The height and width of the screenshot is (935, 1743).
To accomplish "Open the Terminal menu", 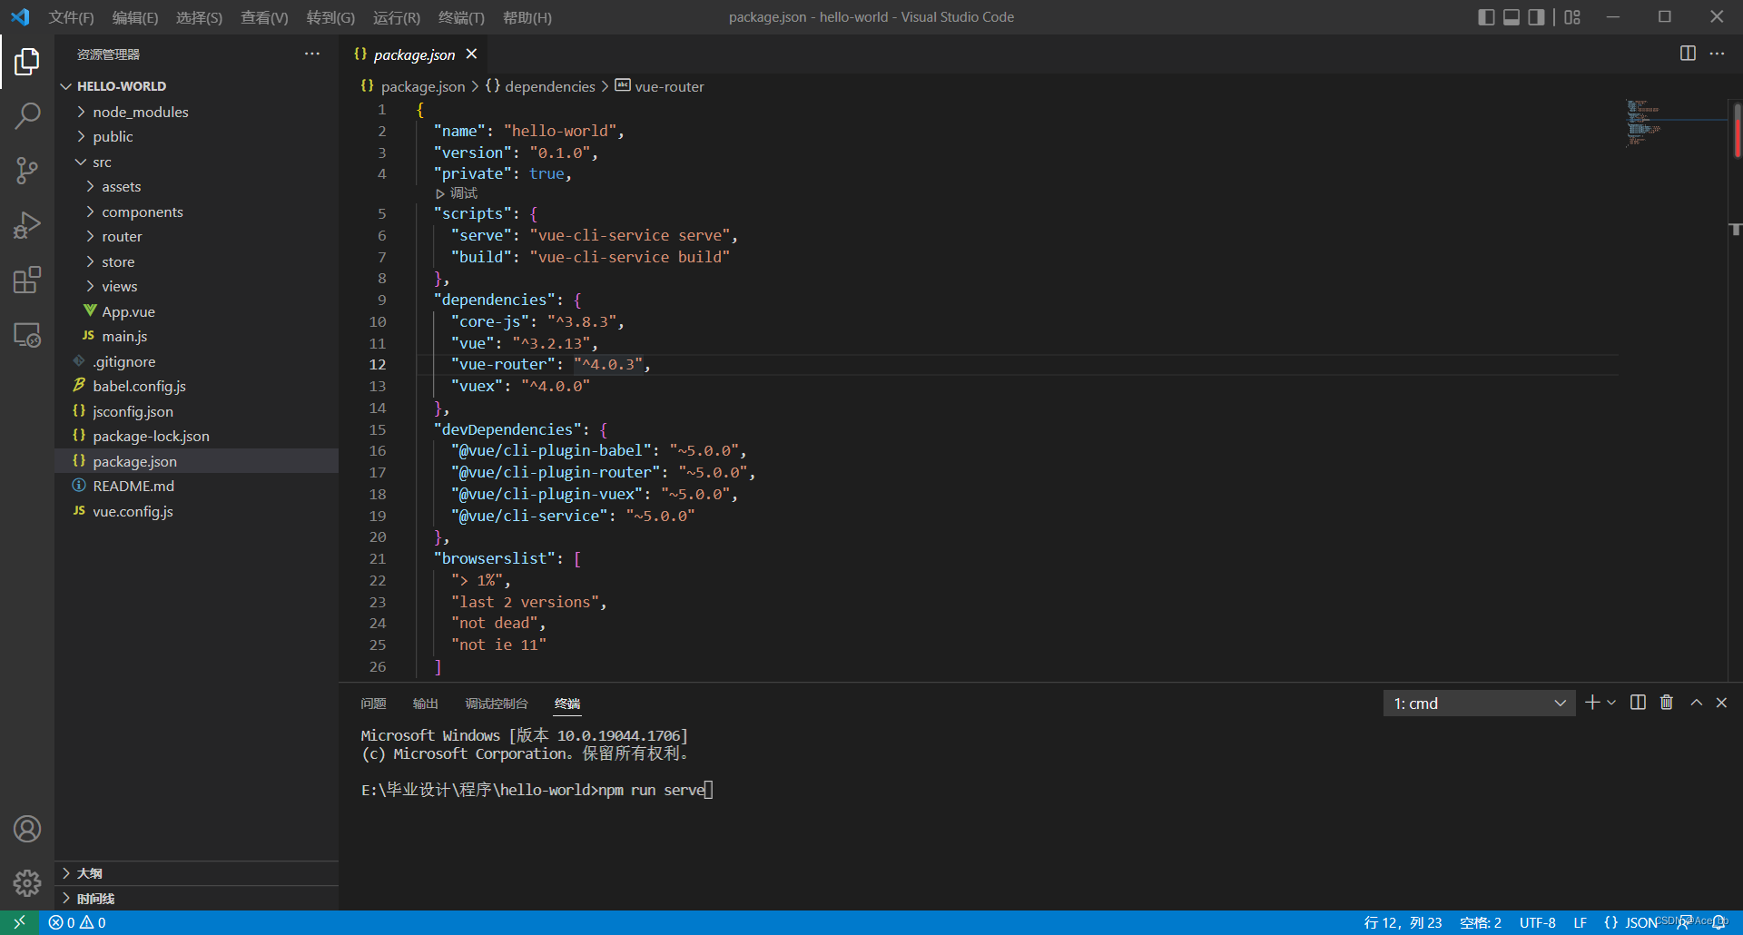I will coord(461,17).
